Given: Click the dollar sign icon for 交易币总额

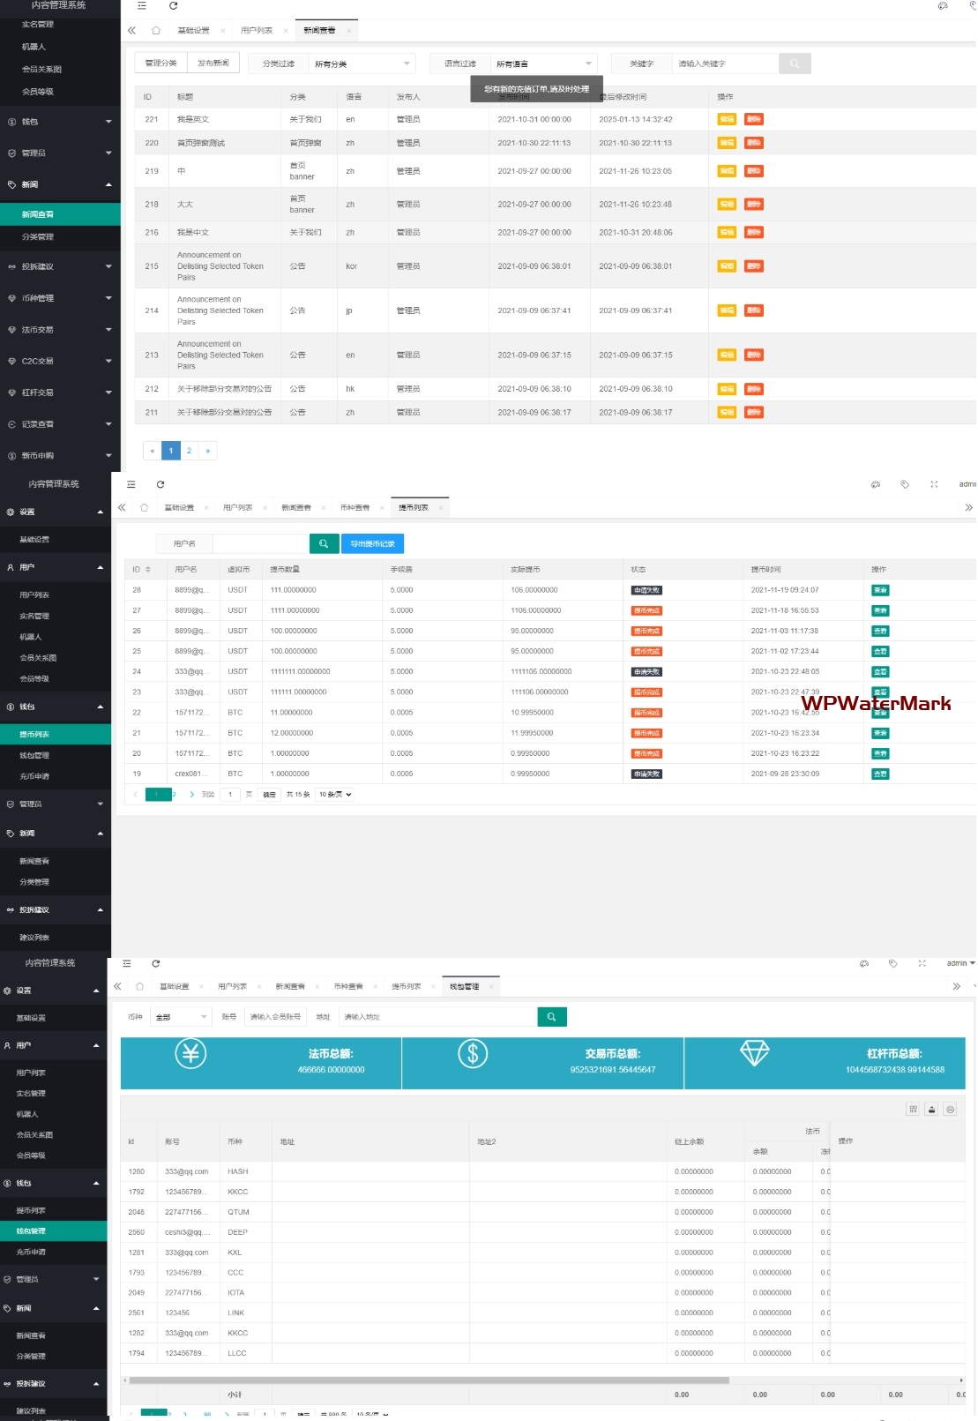Looking at the screenshot, I should click(473, 1053).
